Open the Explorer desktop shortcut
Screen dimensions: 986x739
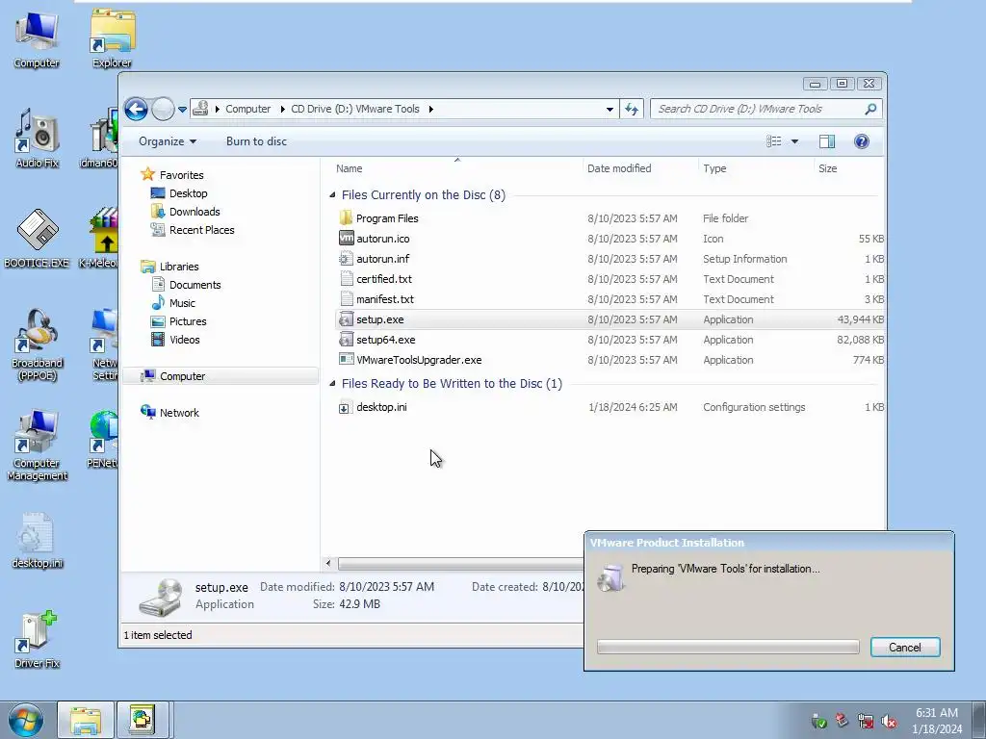112,38
